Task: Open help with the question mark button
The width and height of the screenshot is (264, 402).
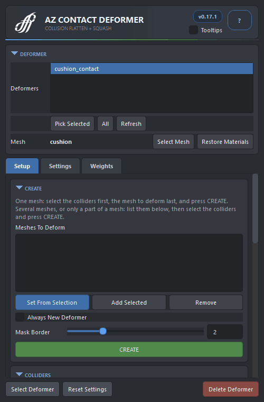Action: [239, 20]
